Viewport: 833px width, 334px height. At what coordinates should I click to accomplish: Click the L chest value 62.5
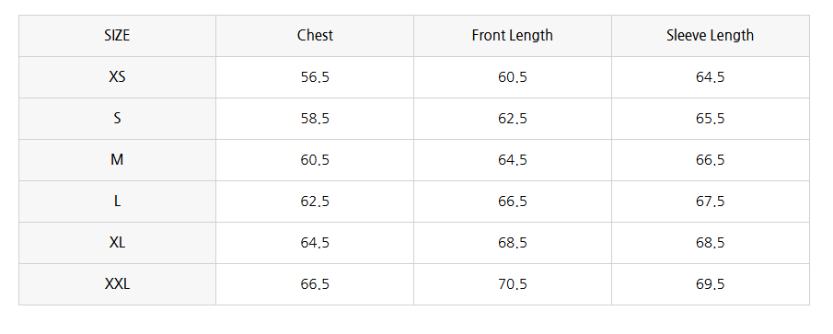(x=315, y=202)
